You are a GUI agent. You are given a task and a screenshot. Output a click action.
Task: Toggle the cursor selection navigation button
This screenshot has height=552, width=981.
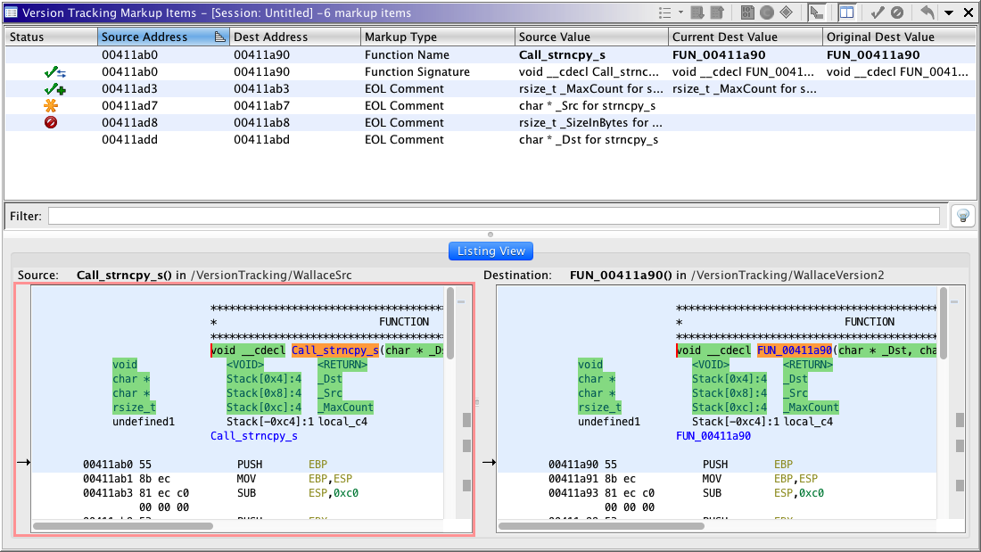[x=816, y=12]
